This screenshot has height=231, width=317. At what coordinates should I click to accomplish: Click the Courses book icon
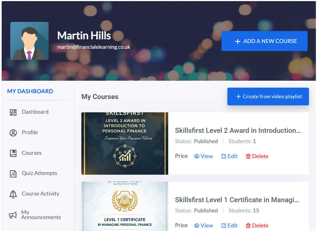13,153
